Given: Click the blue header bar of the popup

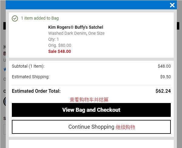Looking at the screenshot, I should (91, 5).
